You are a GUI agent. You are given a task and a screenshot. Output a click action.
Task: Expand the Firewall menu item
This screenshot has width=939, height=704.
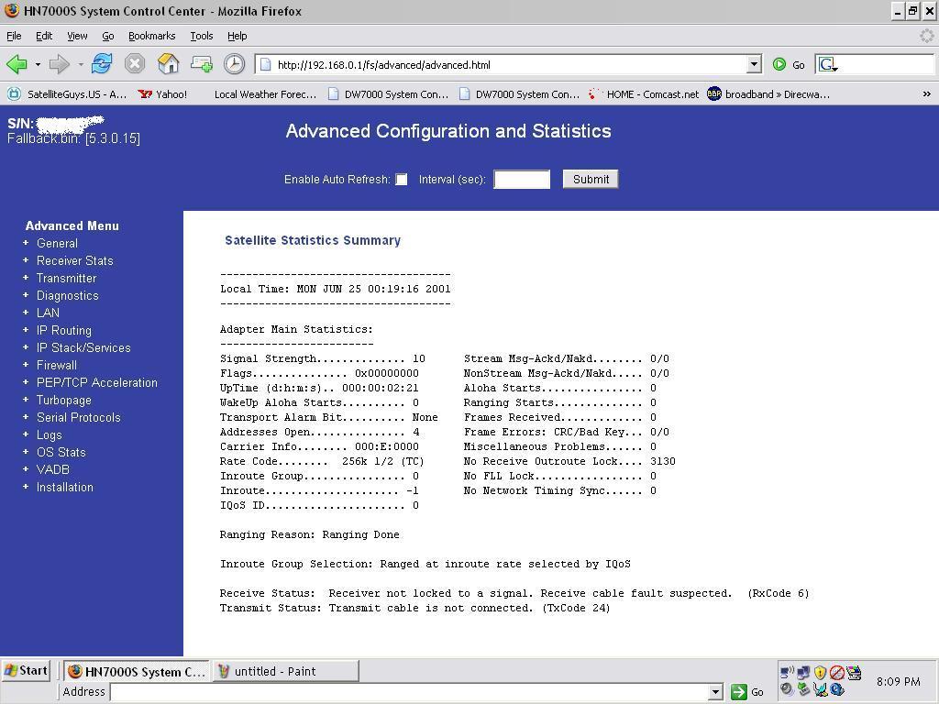point(56,365)
